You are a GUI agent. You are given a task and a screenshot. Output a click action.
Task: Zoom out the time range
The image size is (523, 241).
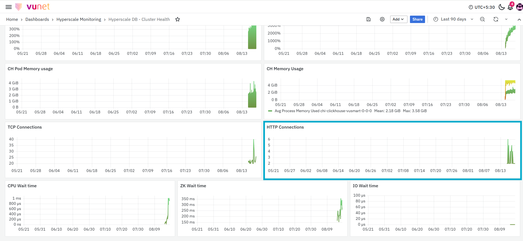482,19
